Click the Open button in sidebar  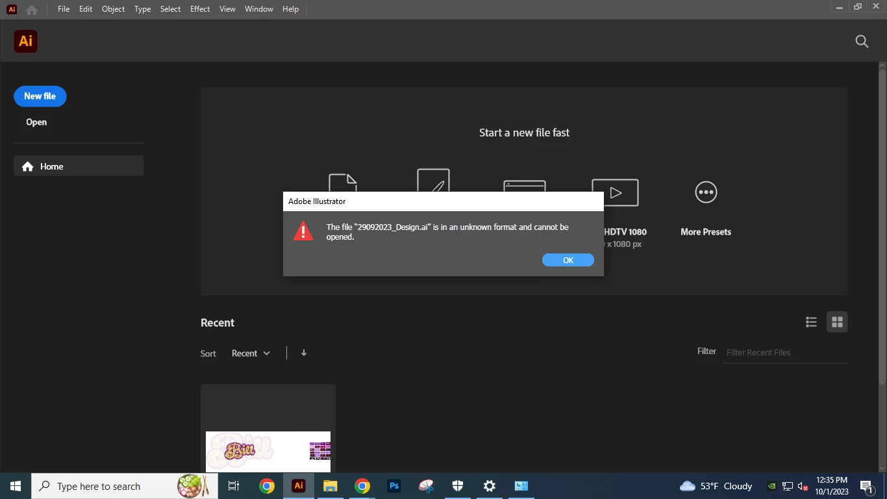point(36,122)
